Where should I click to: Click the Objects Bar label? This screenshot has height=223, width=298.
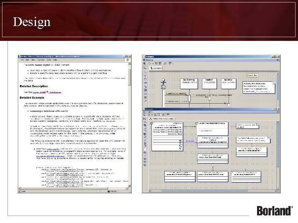point(252,76)
